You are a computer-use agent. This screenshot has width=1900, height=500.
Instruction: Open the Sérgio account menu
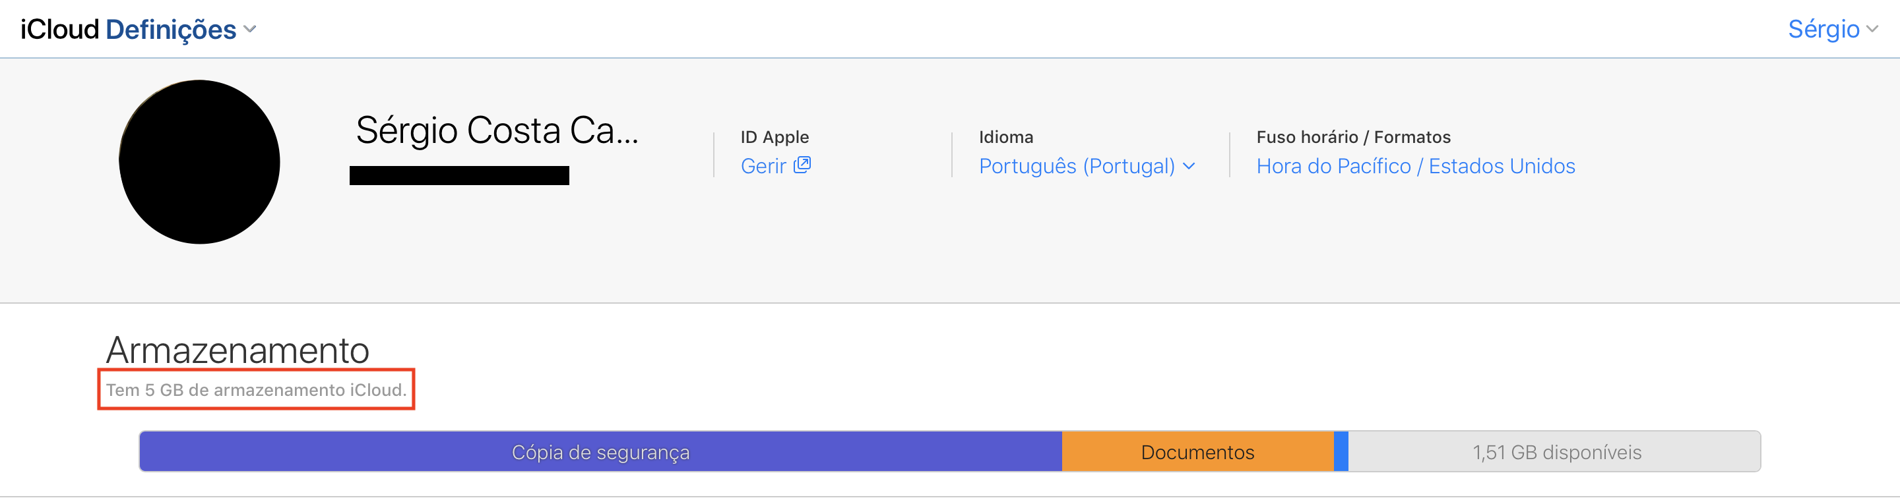1823,29
